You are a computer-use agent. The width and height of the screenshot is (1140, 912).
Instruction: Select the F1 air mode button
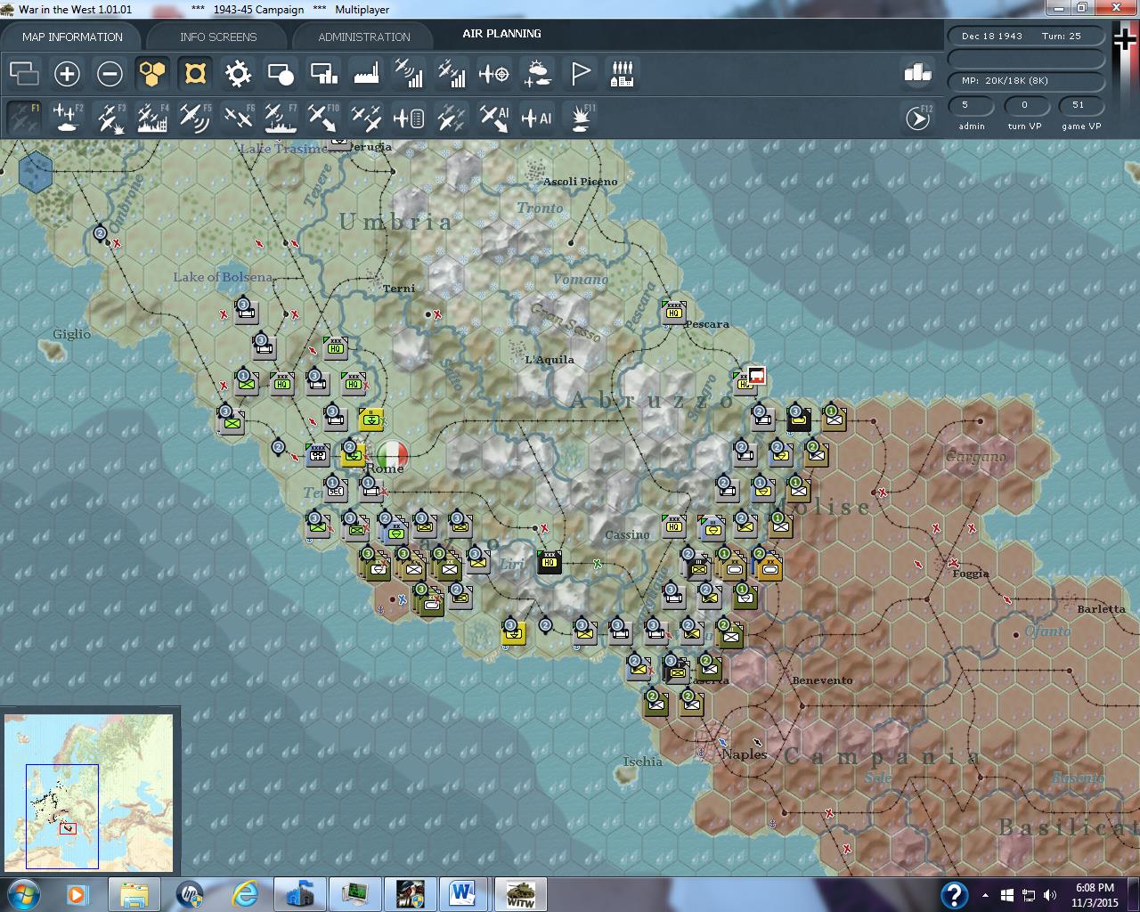tap(24, 117)
